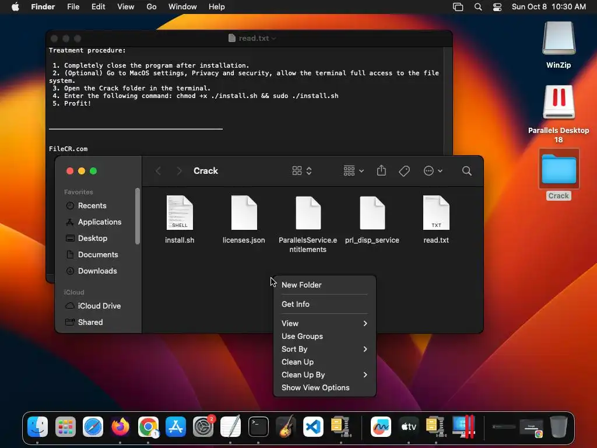Expand the Sort By submenu
The width and height of the screenshot is (597, 448).
324,349
